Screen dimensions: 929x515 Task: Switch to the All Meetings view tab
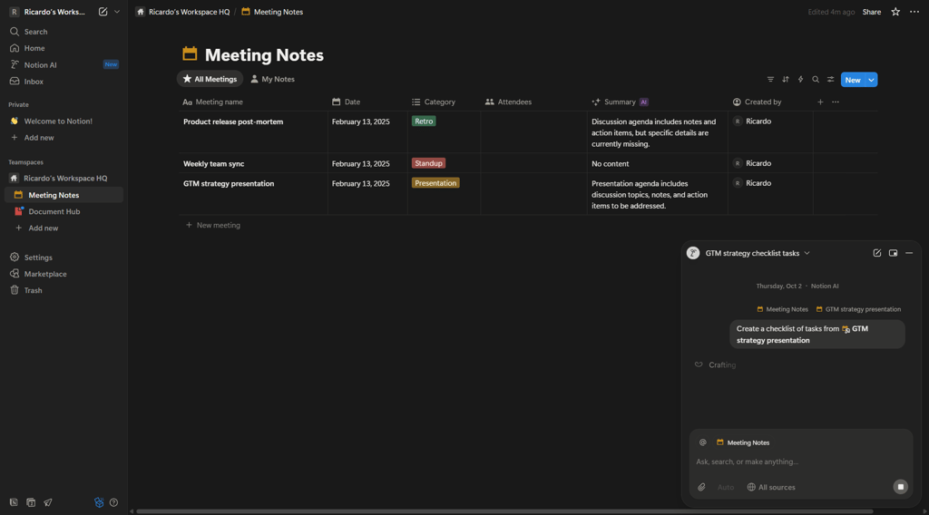coord(210,79)
